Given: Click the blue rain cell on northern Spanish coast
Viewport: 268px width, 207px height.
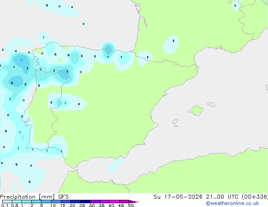Looking at the screenshot, I should click(x=108, y=50).
